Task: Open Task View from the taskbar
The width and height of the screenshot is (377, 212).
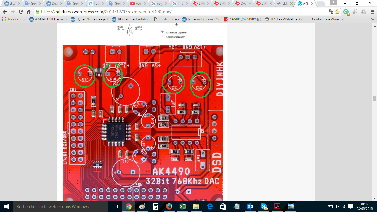Action: (115, 206)
